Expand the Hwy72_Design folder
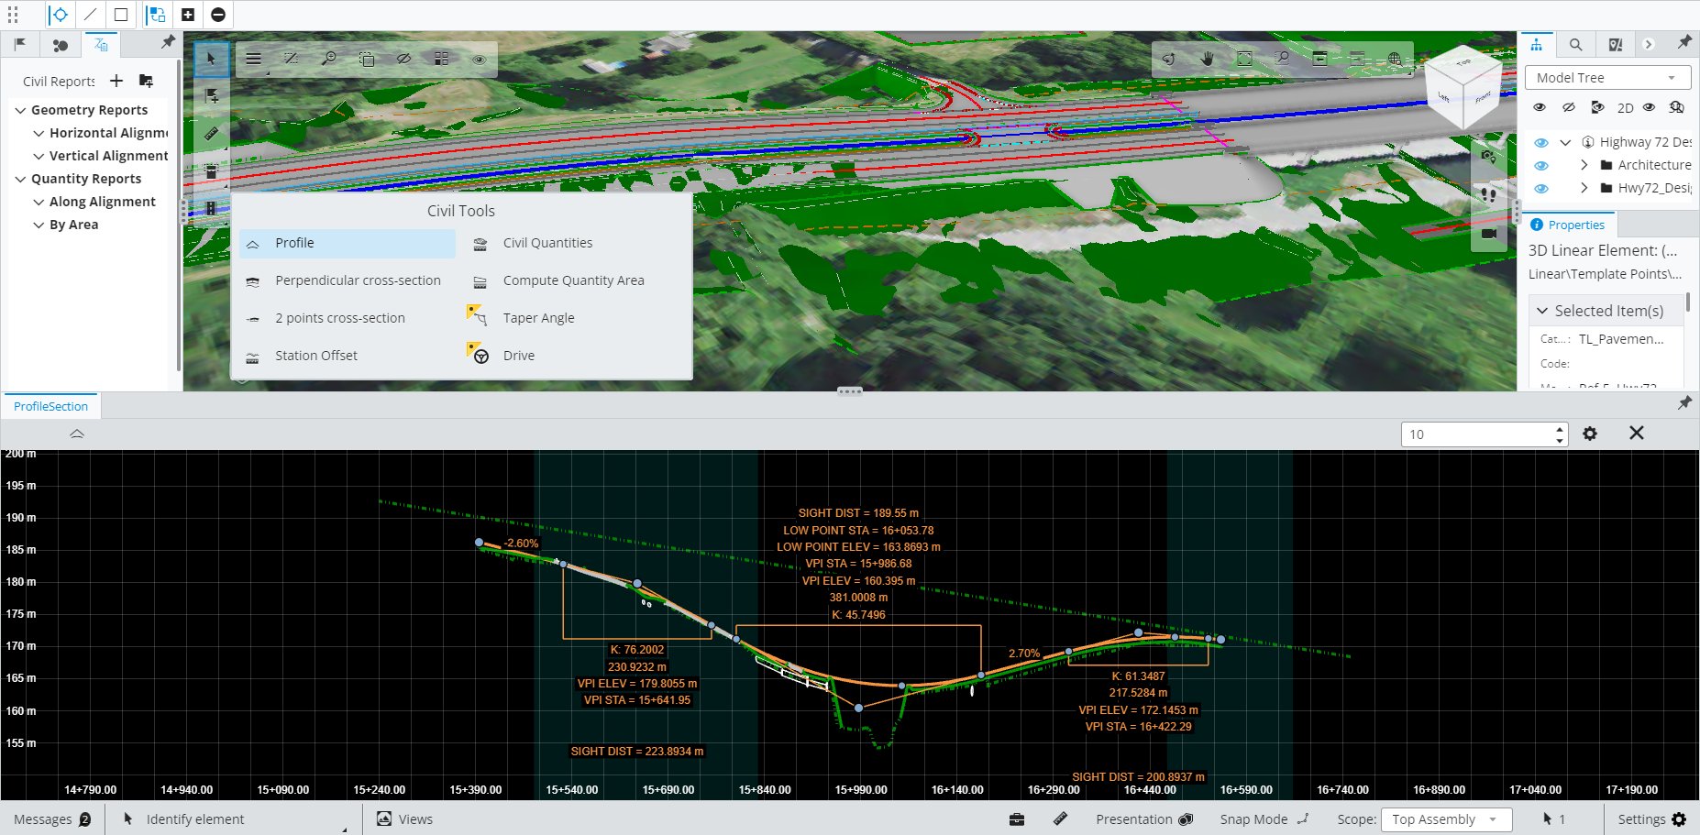The height and width of the screenshot is (835, 1700). click(1584, 188)
